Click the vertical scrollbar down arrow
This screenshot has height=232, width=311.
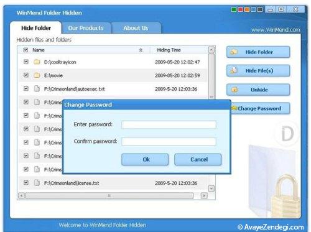(x=211, y=188)
